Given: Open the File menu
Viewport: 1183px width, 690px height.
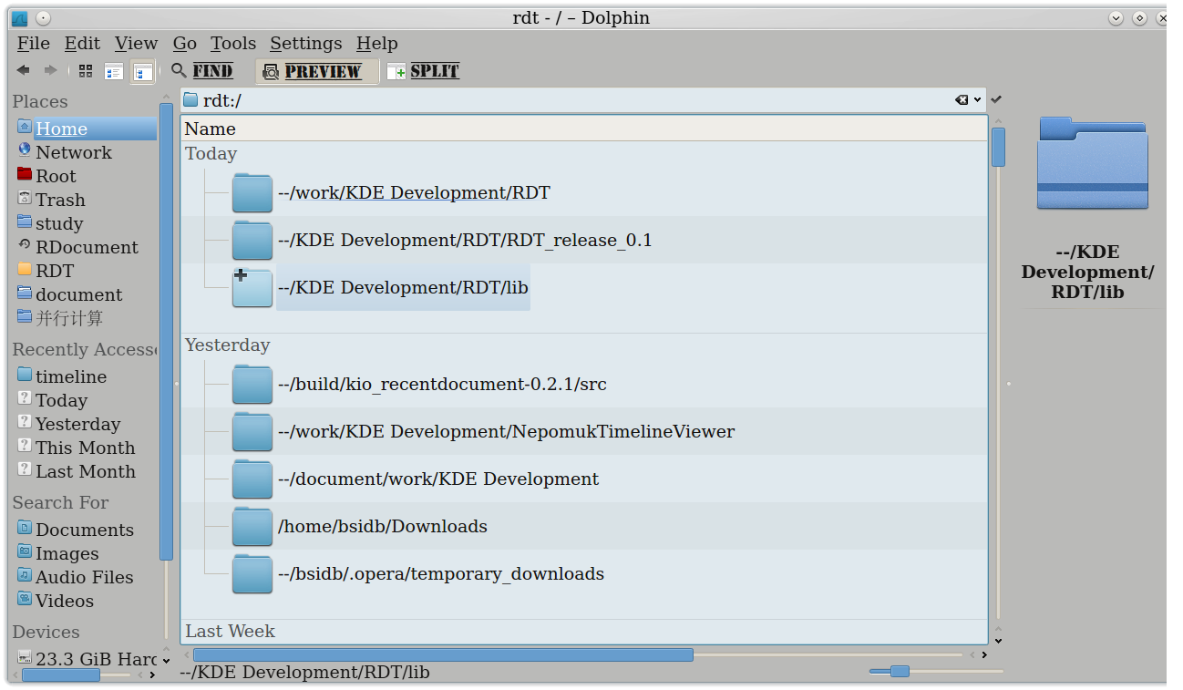Looking at the screenshot, I should coord(34,44).
